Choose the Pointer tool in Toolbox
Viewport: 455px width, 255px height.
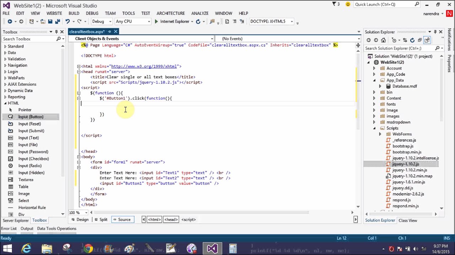(x=25, y=110)
